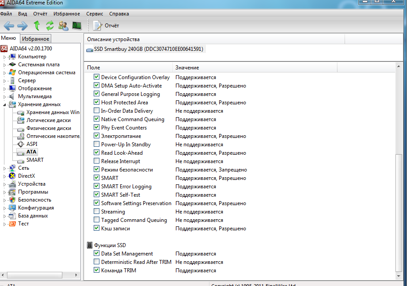Open the monitor graph icon in toolbar

click(x=77, y=26)
